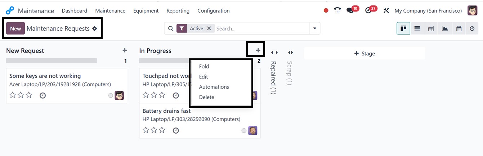Open the VoIP phone icon
Screen dimensions: 483x156
click(x=337, y=10)
